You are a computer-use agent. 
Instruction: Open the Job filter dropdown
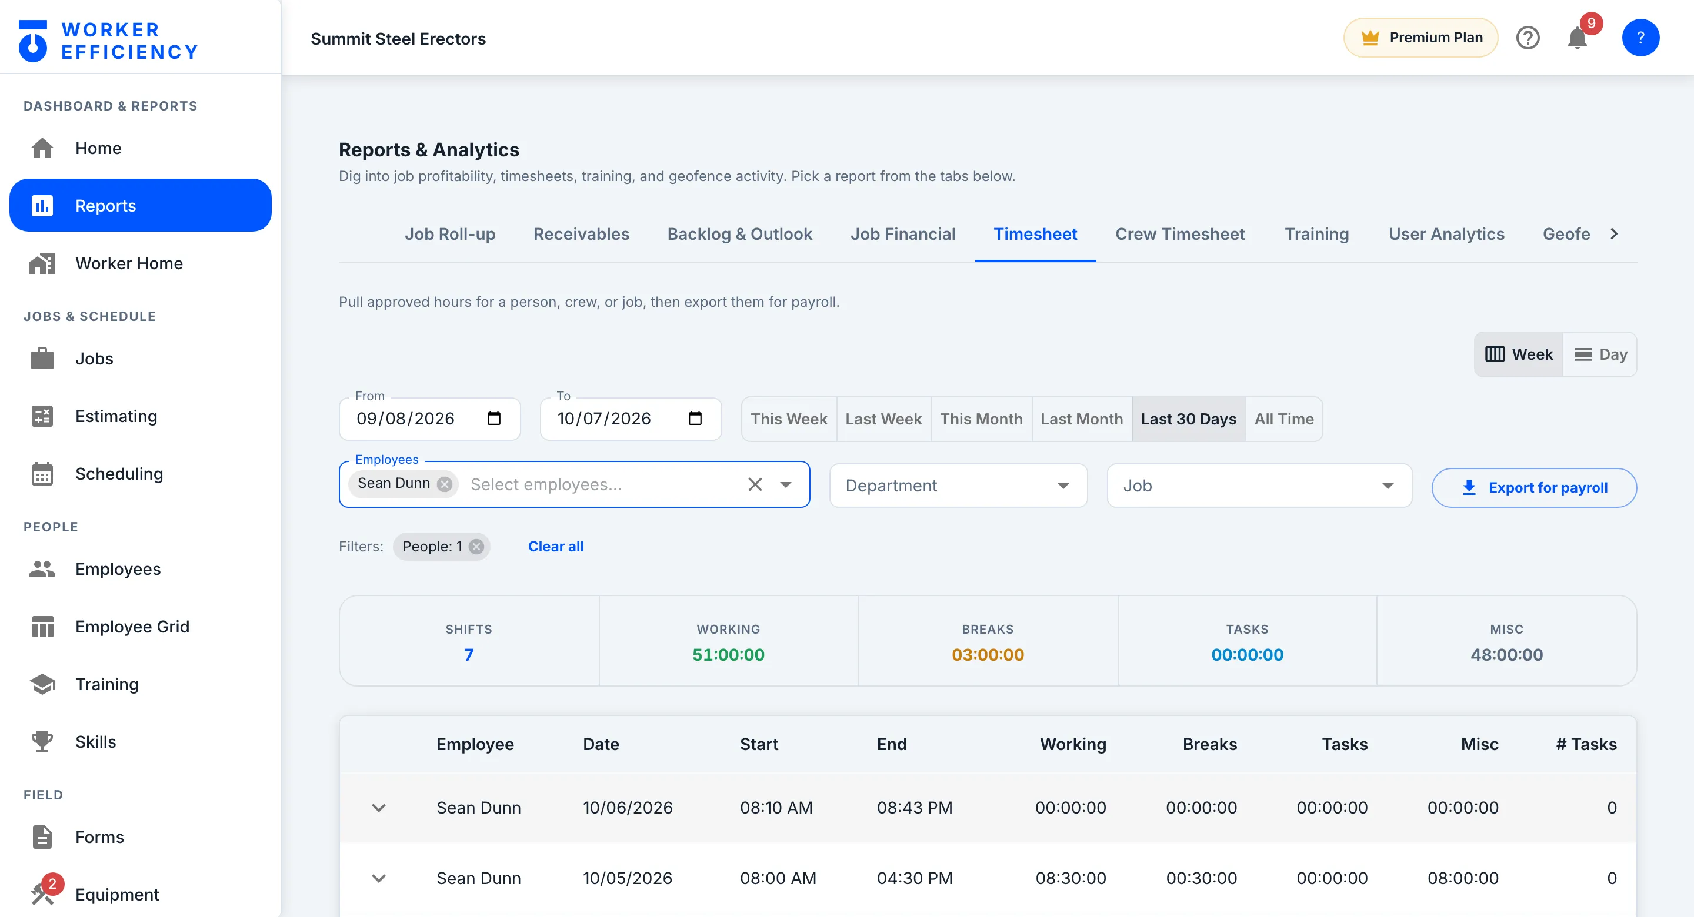click(x=1259, y=486)
